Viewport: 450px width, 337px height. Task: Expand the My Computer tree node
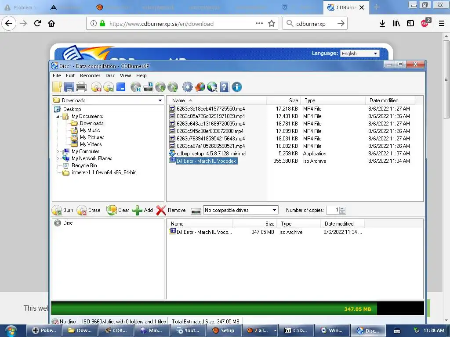pos(58,151)
